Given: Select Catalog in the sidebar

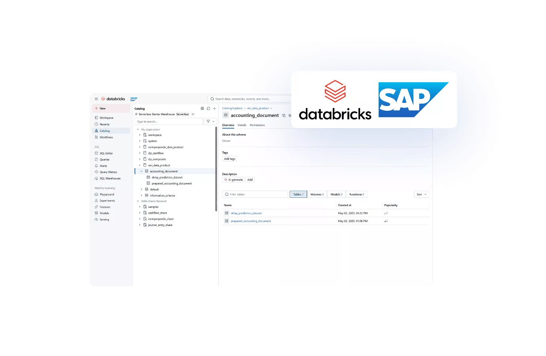Looking at the screenshot, I should coord(111,131).
